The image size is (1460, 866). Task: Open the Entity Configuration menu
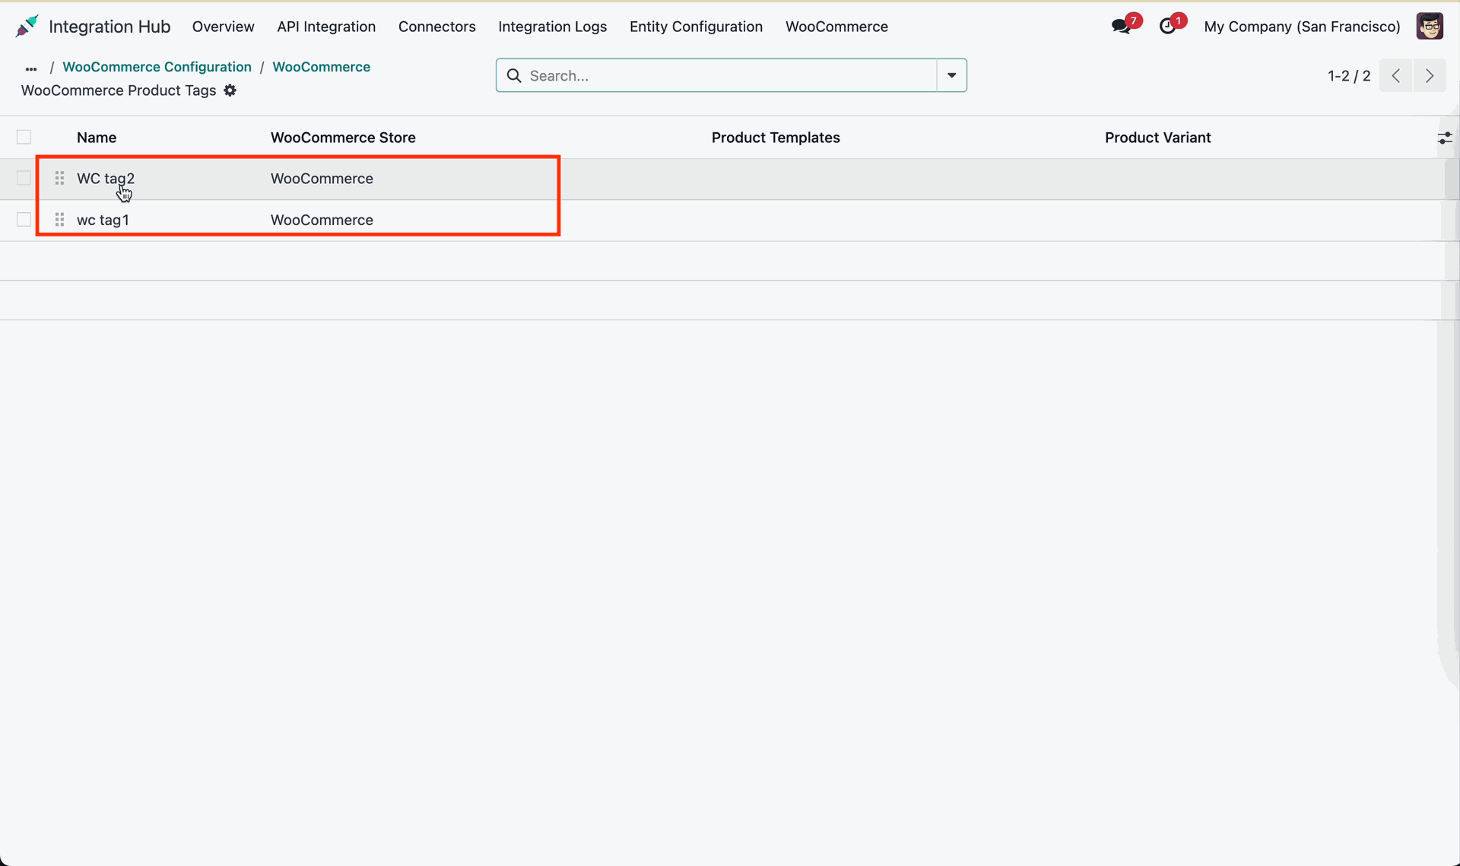(x=696, y=27)
